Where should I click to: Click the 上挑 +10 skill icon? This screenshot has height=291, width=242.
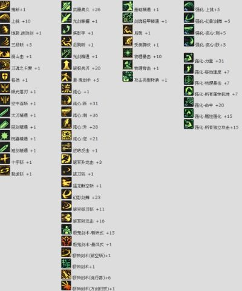tap(5, 18)
